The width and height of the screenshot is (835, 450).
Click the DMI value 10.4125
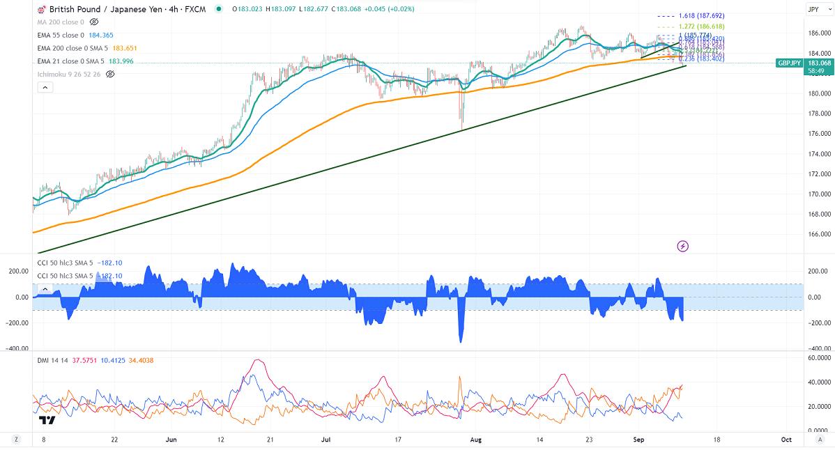click(113, 361)
